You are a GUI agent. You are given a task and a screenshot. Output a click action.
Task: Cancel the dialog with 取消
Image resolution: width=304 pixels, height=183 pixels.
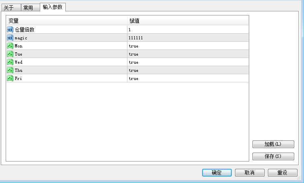tap(250, 172)
